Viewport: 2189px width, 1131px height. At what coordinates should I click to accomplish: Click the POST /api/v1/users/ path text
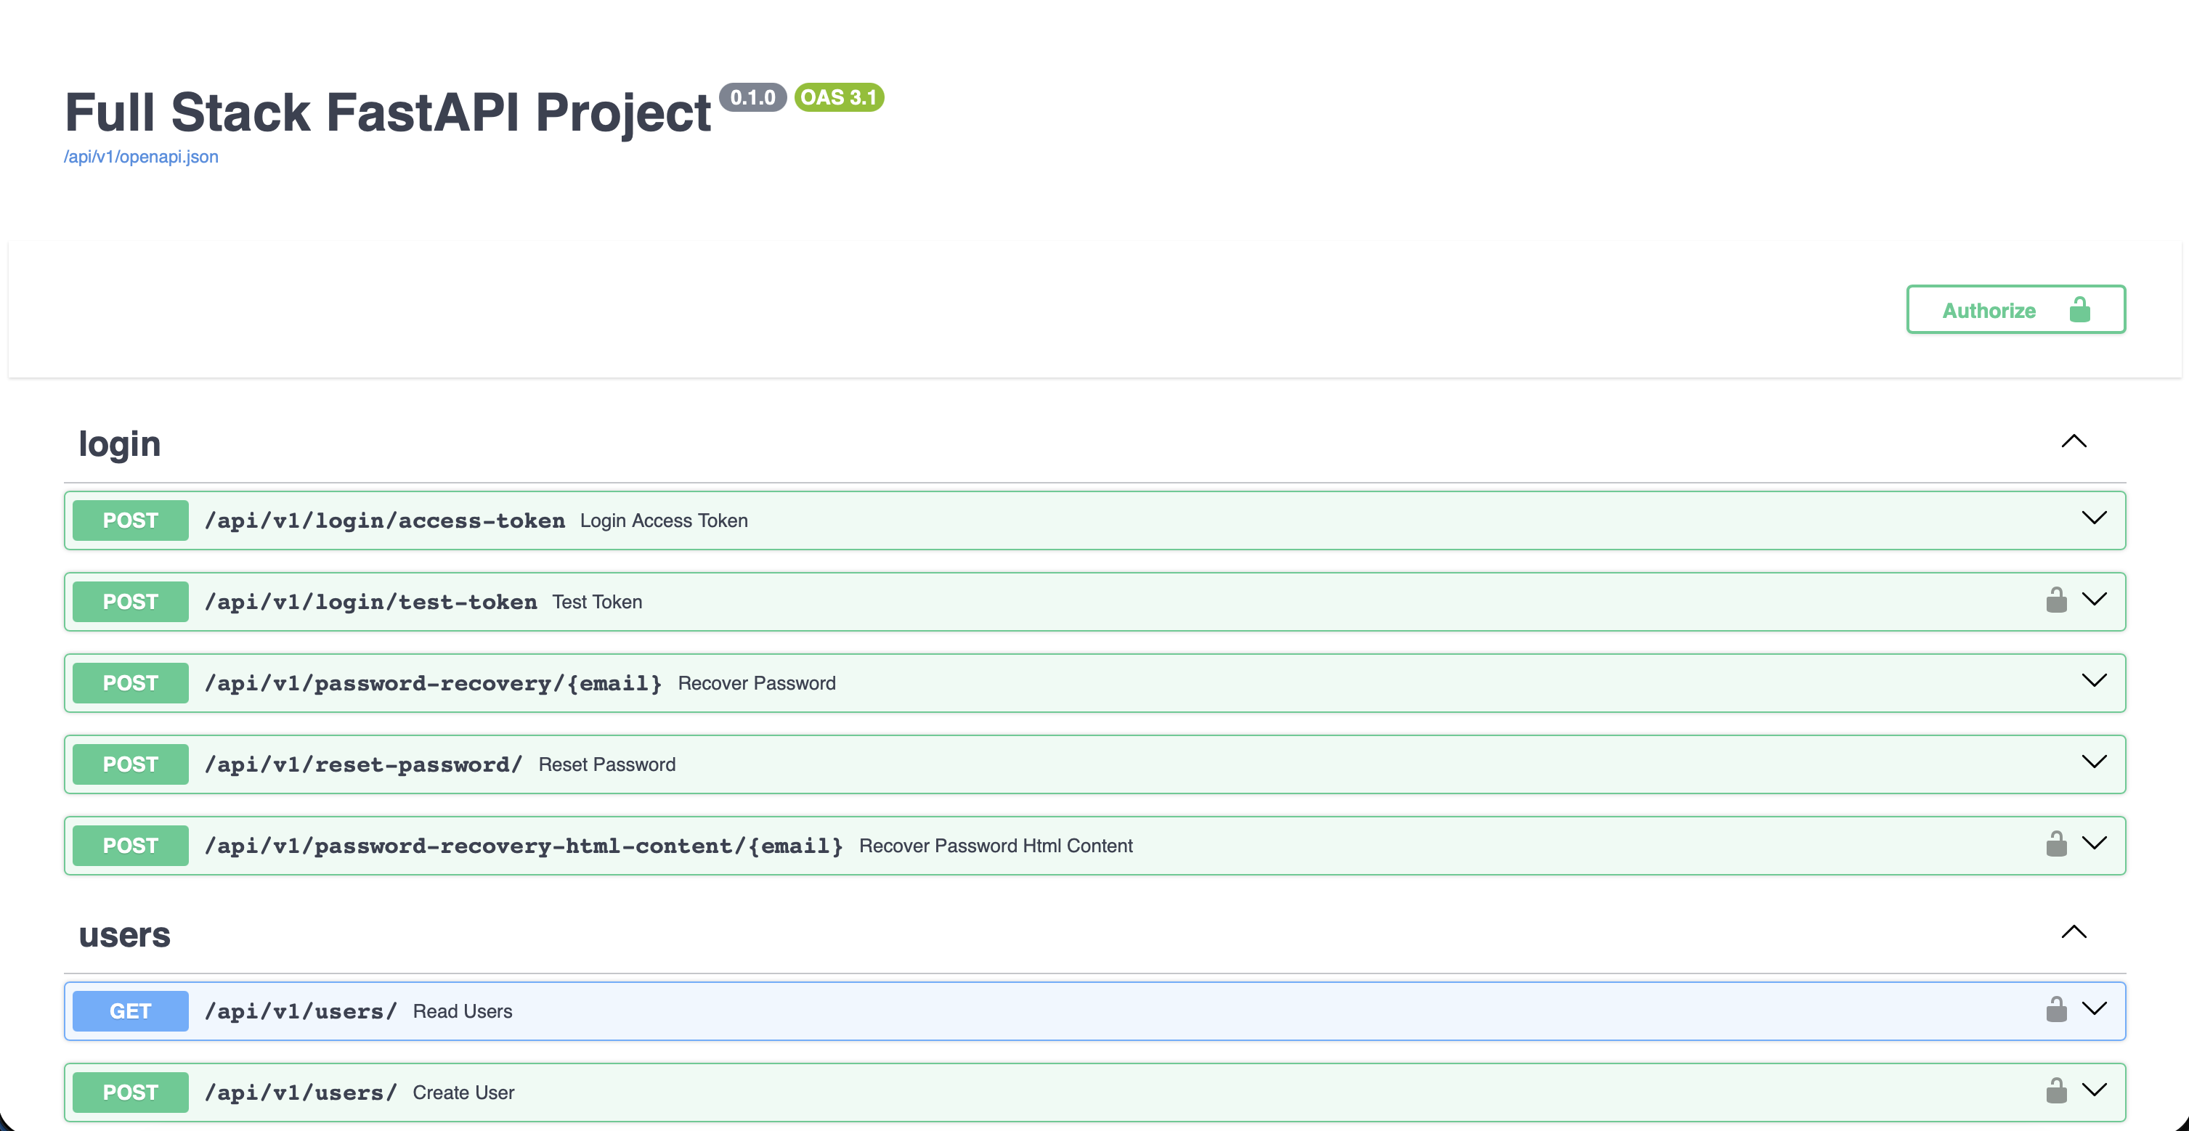(x=301, y=1094)
